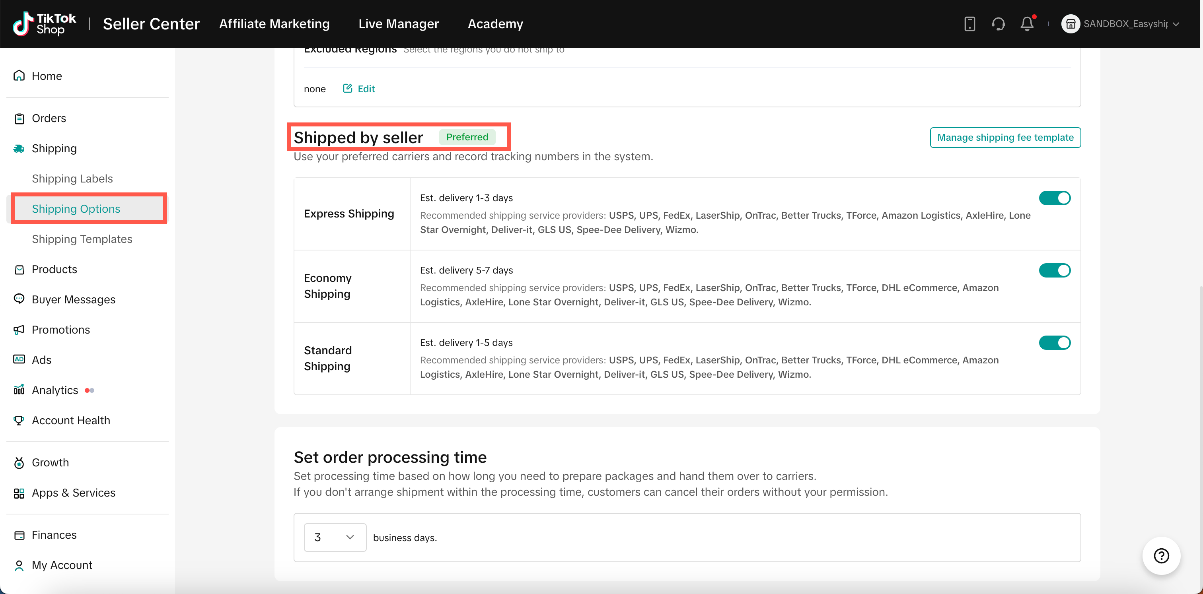Click the Analytics chart icon

19,390
